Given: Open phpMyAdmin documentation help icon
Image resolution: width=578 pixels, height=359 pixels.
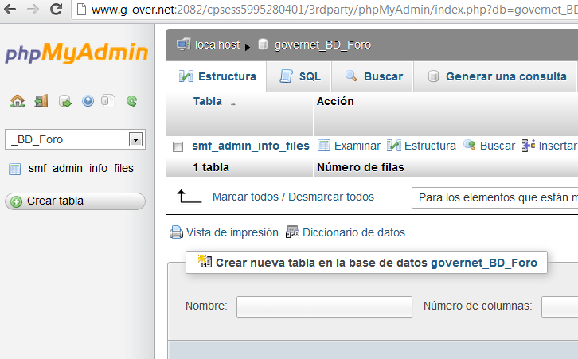Looking at the screenshot, I should click(x=88, y=100).
